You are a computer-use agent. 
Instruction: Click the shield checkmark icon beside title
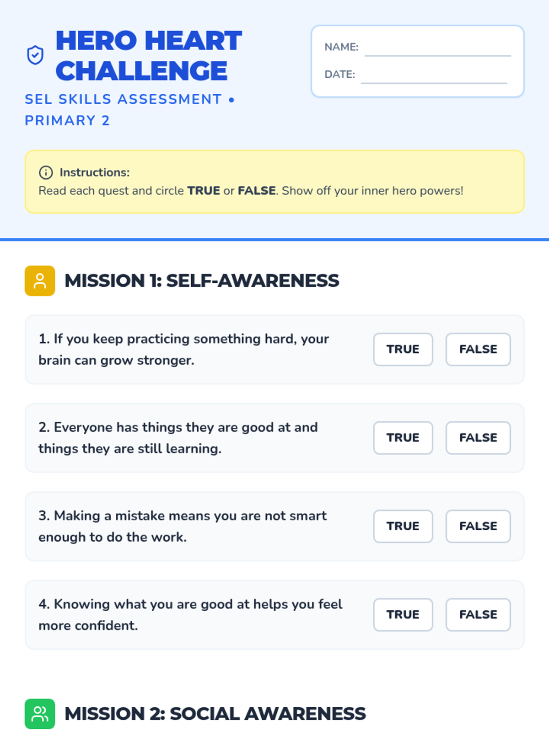(x=35, y=55)
